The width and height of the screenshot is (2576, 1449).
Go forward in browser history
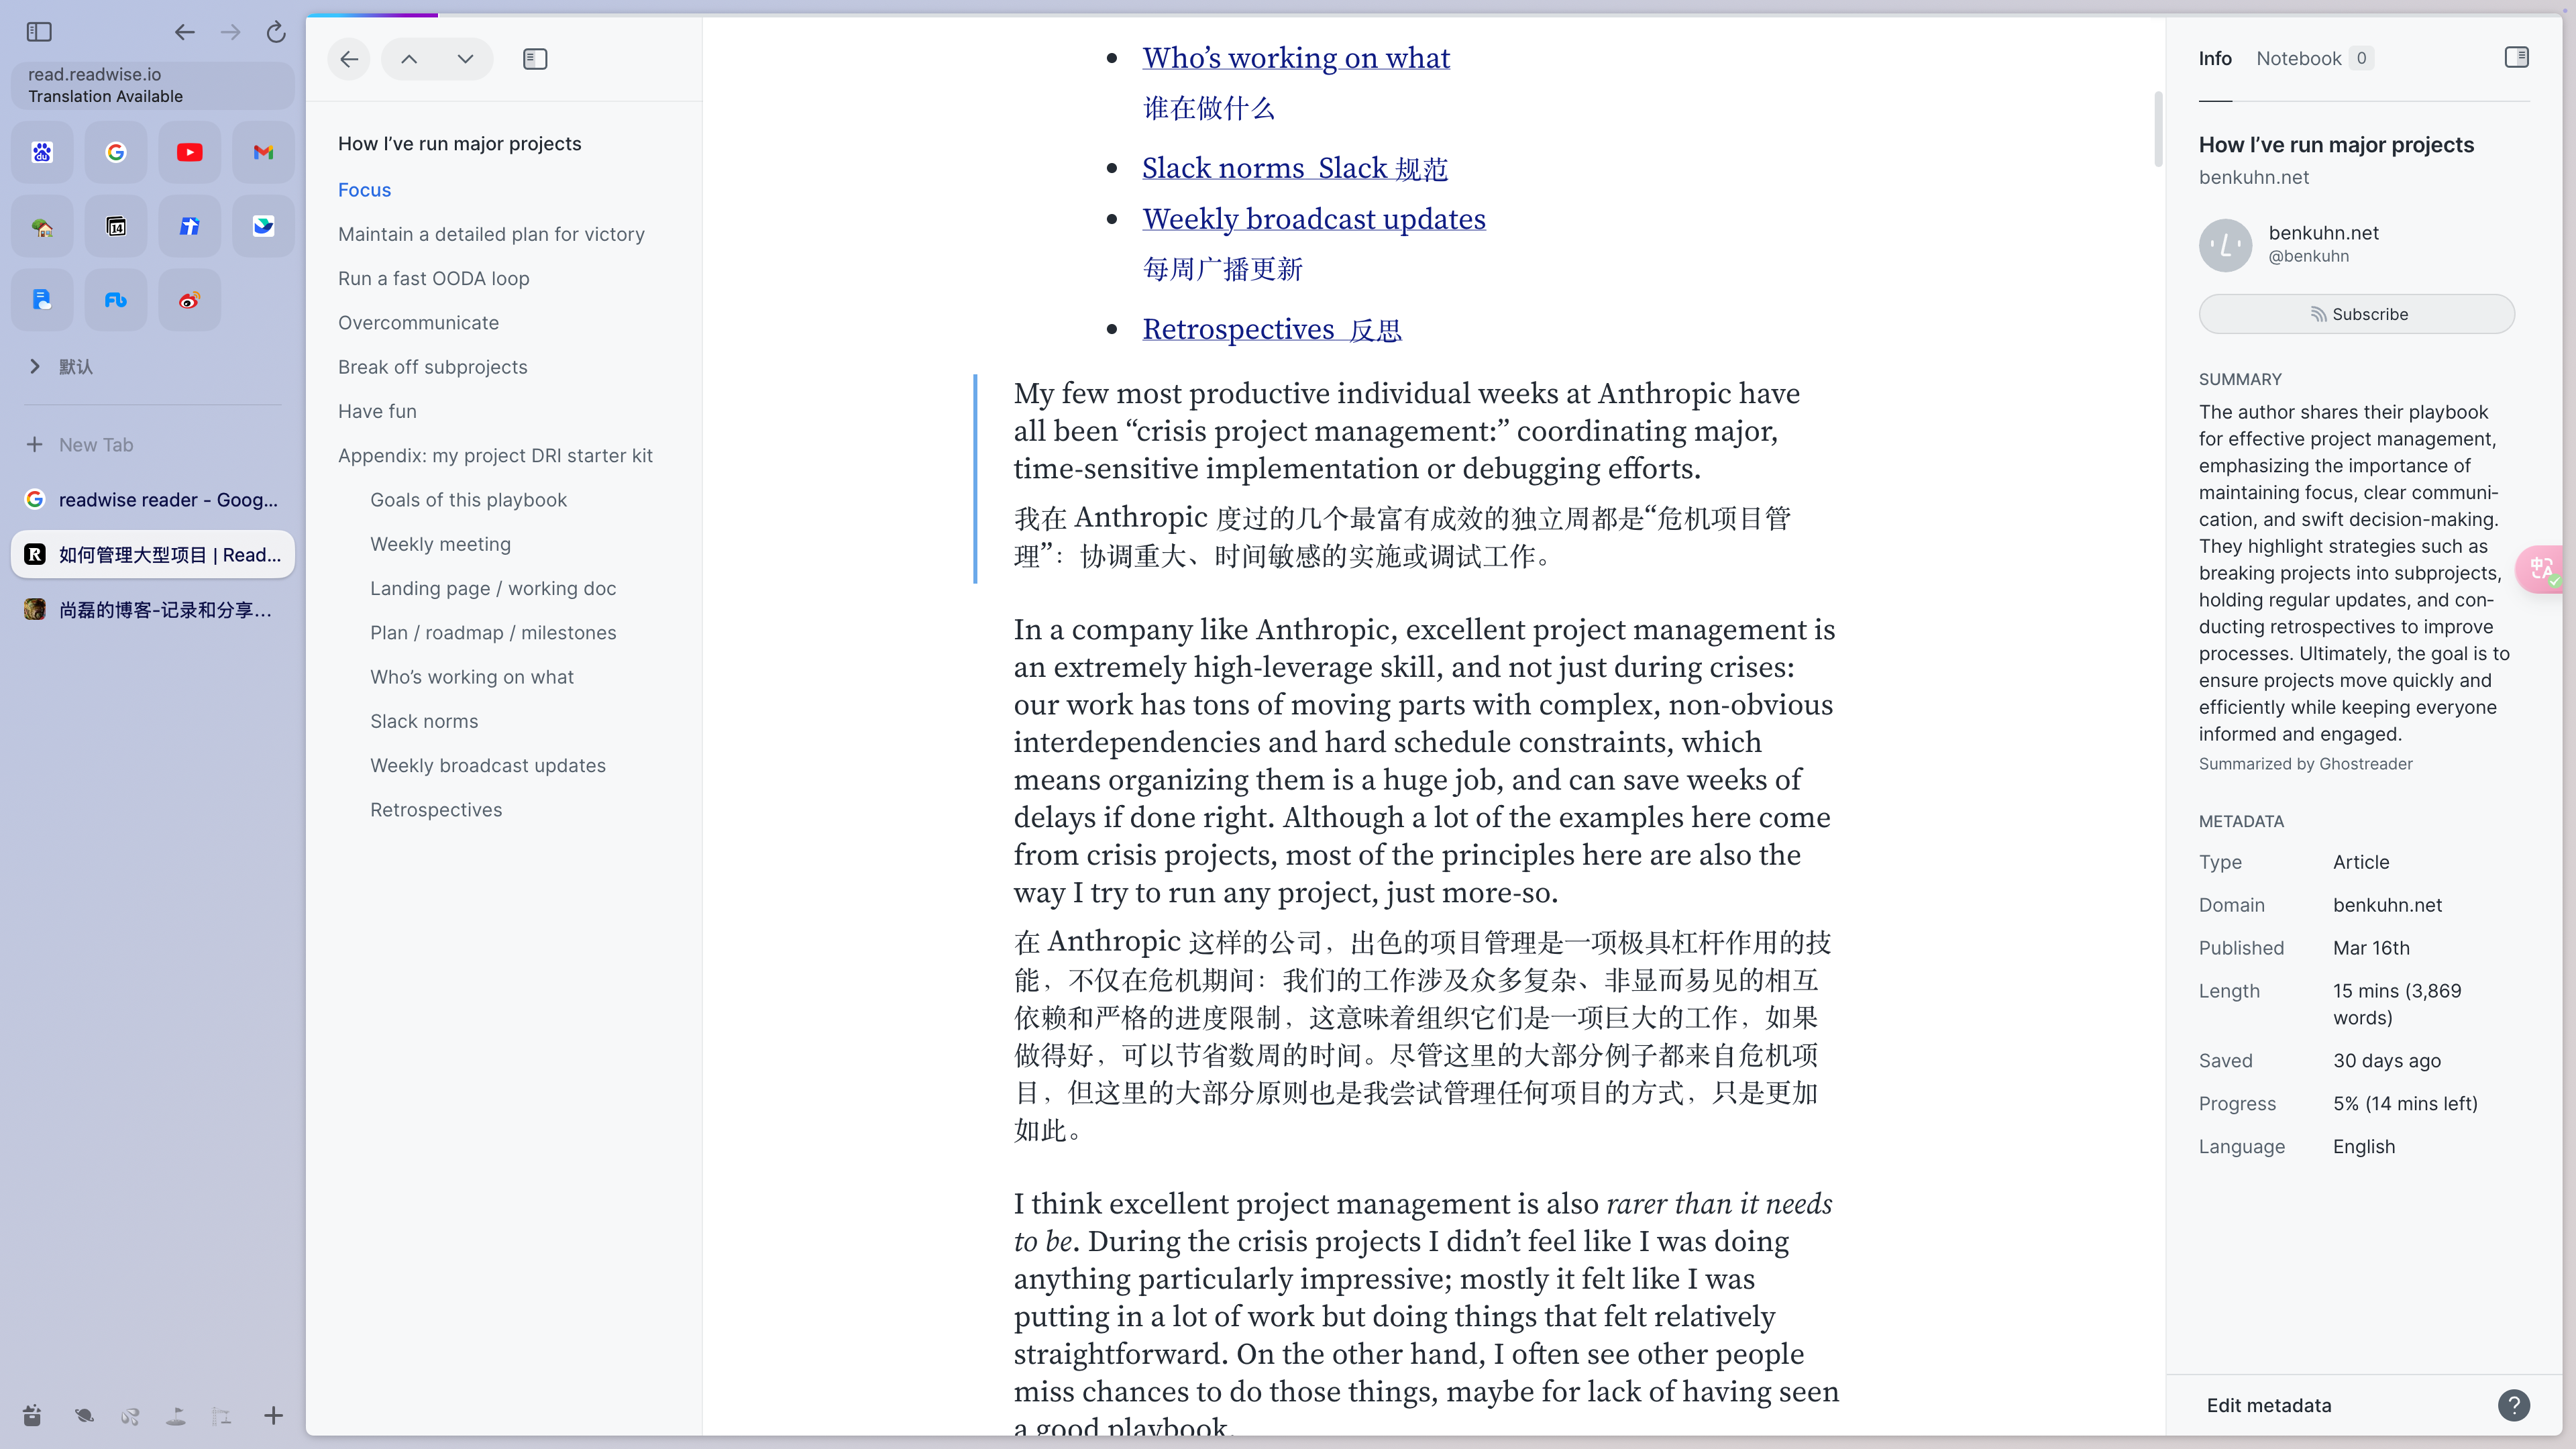click(230, 32)
